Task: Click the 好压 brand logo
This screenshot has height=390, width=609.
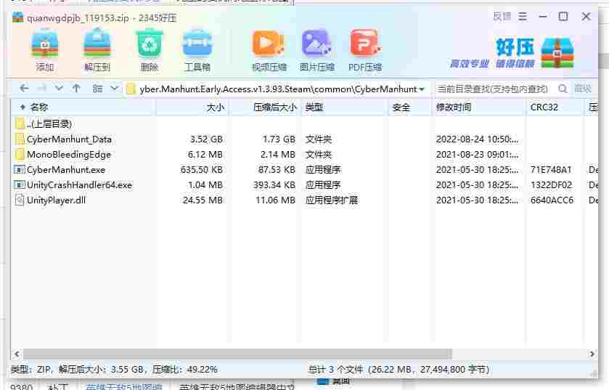Action: 512,53
